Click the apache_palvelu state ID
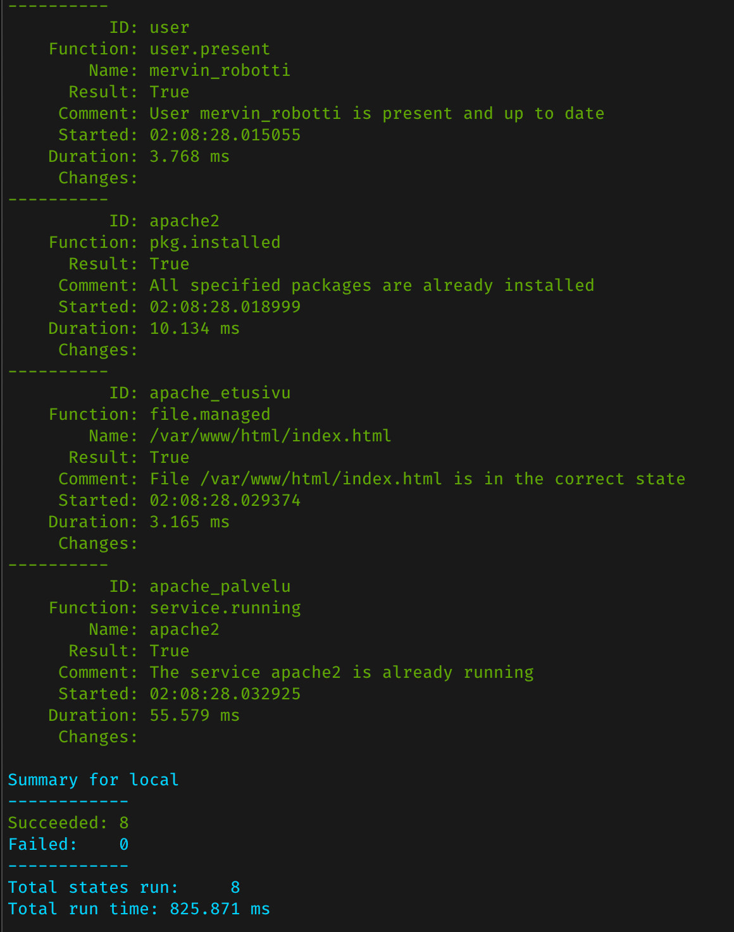Screen dimensions: 734x932 pyautogui.click(x=220, y=587)
